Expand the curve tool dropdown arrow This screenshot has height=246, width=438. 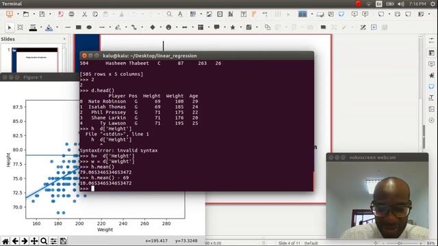(x=126, y=27)
